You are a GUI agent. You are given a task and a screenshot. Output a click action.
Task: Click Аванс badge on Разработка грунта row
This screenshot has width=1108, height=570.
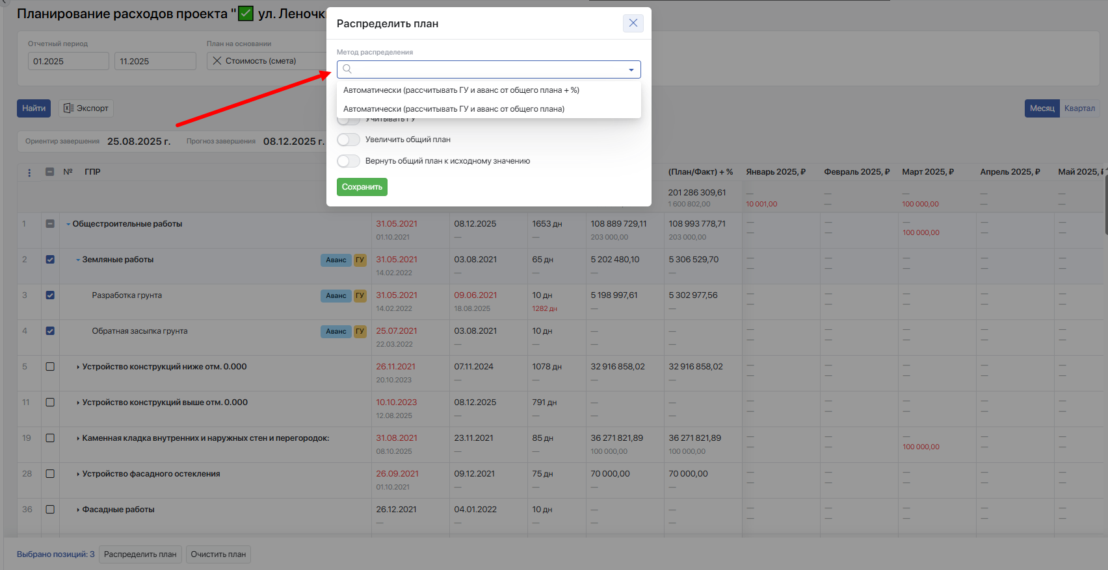click(336, 295)
